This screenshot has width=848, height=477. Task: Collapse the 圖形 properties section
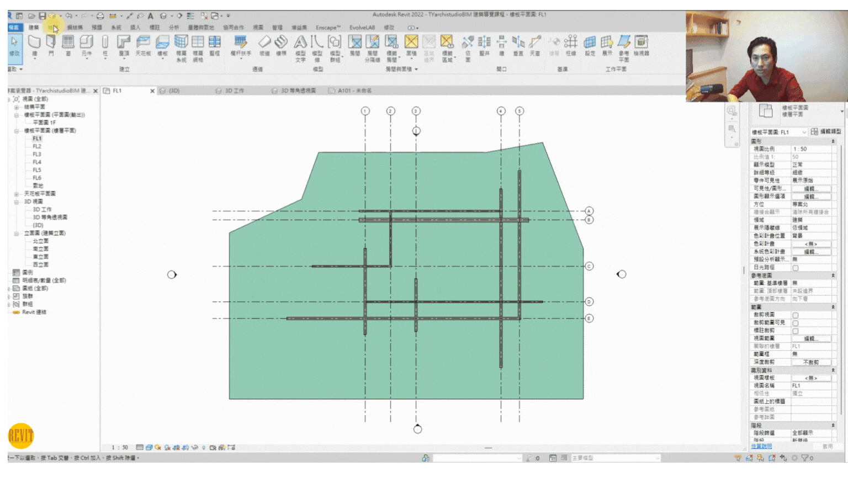click(833, 141)
